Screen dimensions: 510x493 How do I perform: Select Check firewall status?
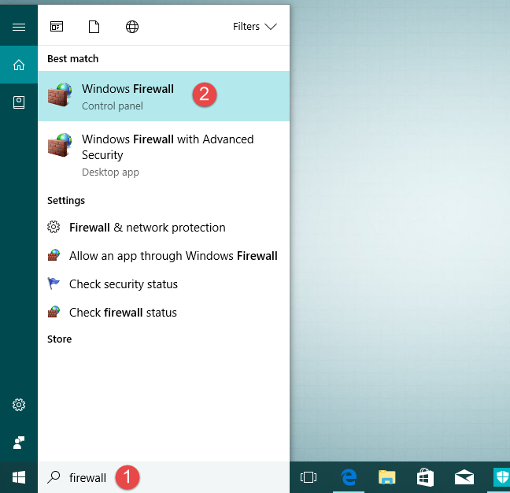164,312
